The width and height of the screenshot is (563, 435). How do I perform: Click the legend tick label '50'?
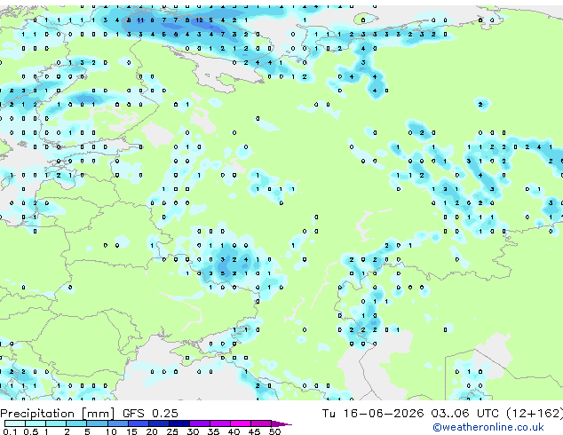274,431
